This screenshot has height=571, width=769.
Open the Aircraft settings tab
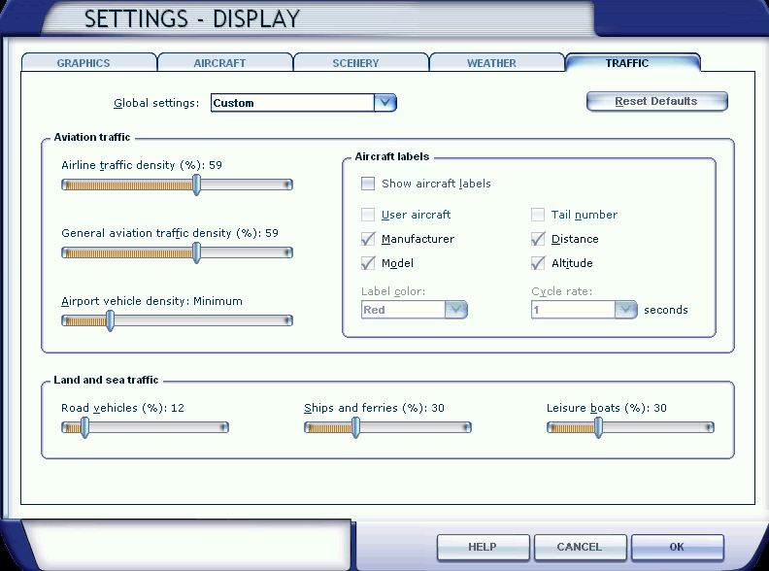pos(219,63)
